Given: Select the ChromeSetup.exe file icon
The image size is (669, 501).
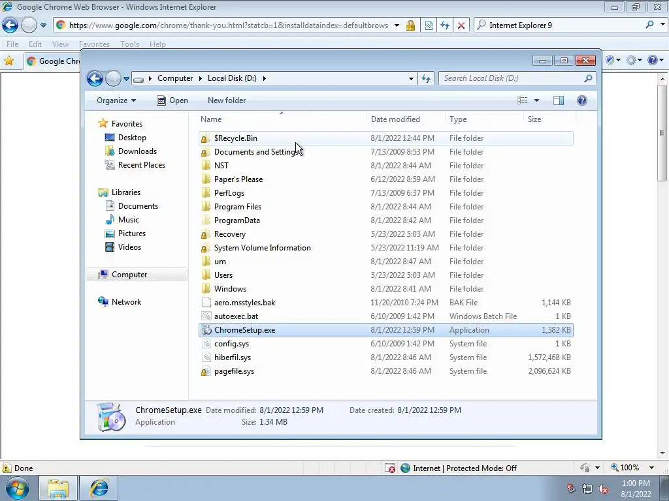Looking at the screenshot, I should coord(206,330).
